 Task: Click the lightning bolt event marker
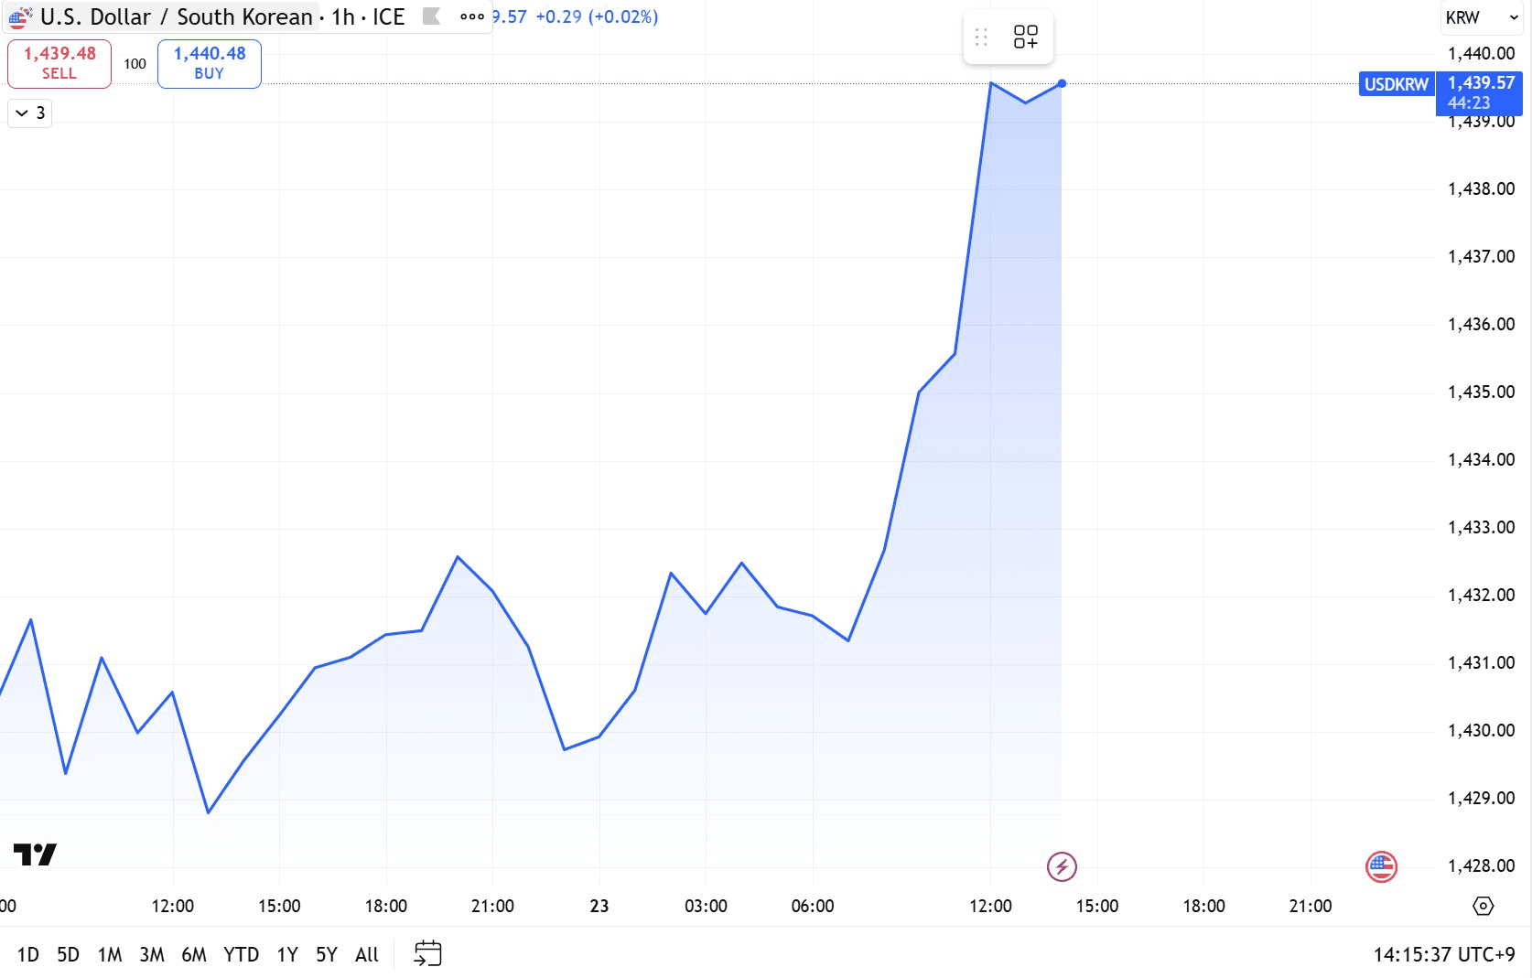1062,866
